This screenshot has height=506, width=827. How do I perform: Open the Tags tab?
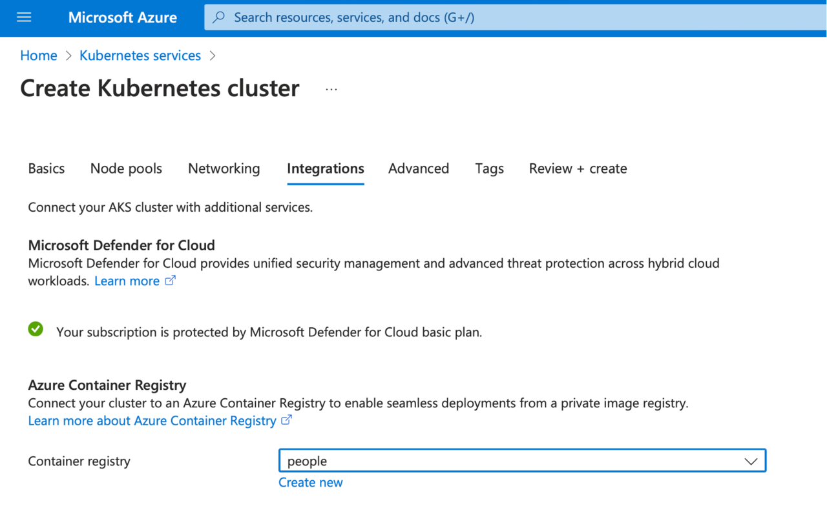click(489, 168)
